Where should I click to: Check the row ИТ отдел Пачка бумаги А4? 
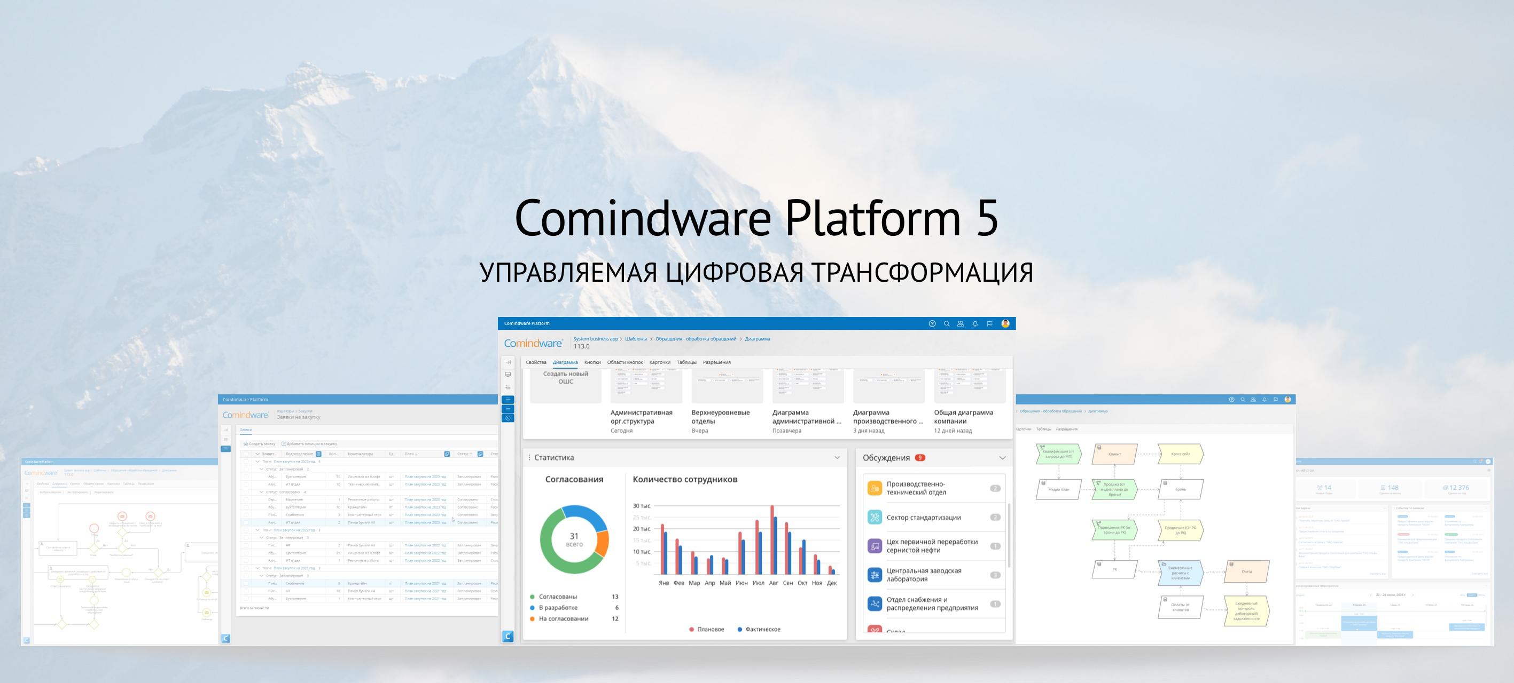[x=246, y=522]
